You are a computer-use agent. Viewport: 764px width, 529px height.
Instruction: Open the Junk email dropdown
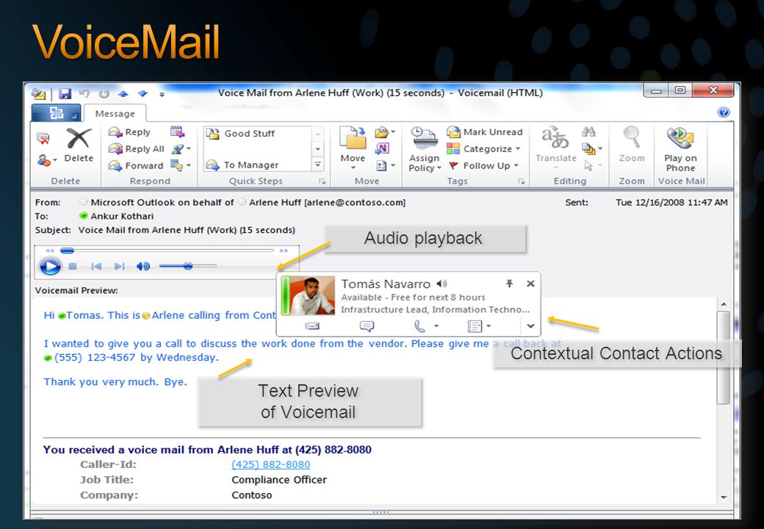(47, 159)
